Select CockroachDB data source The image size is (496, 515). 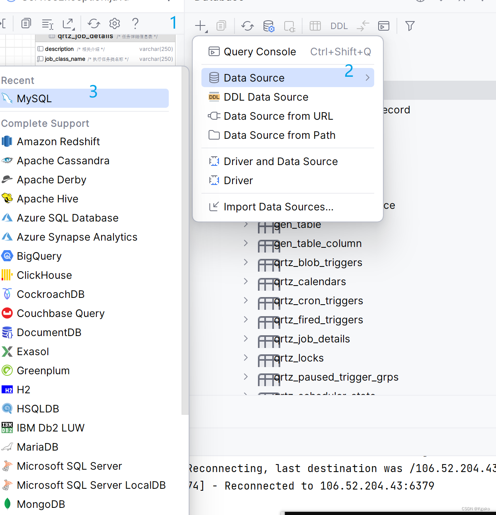click(x=84, y=294)
